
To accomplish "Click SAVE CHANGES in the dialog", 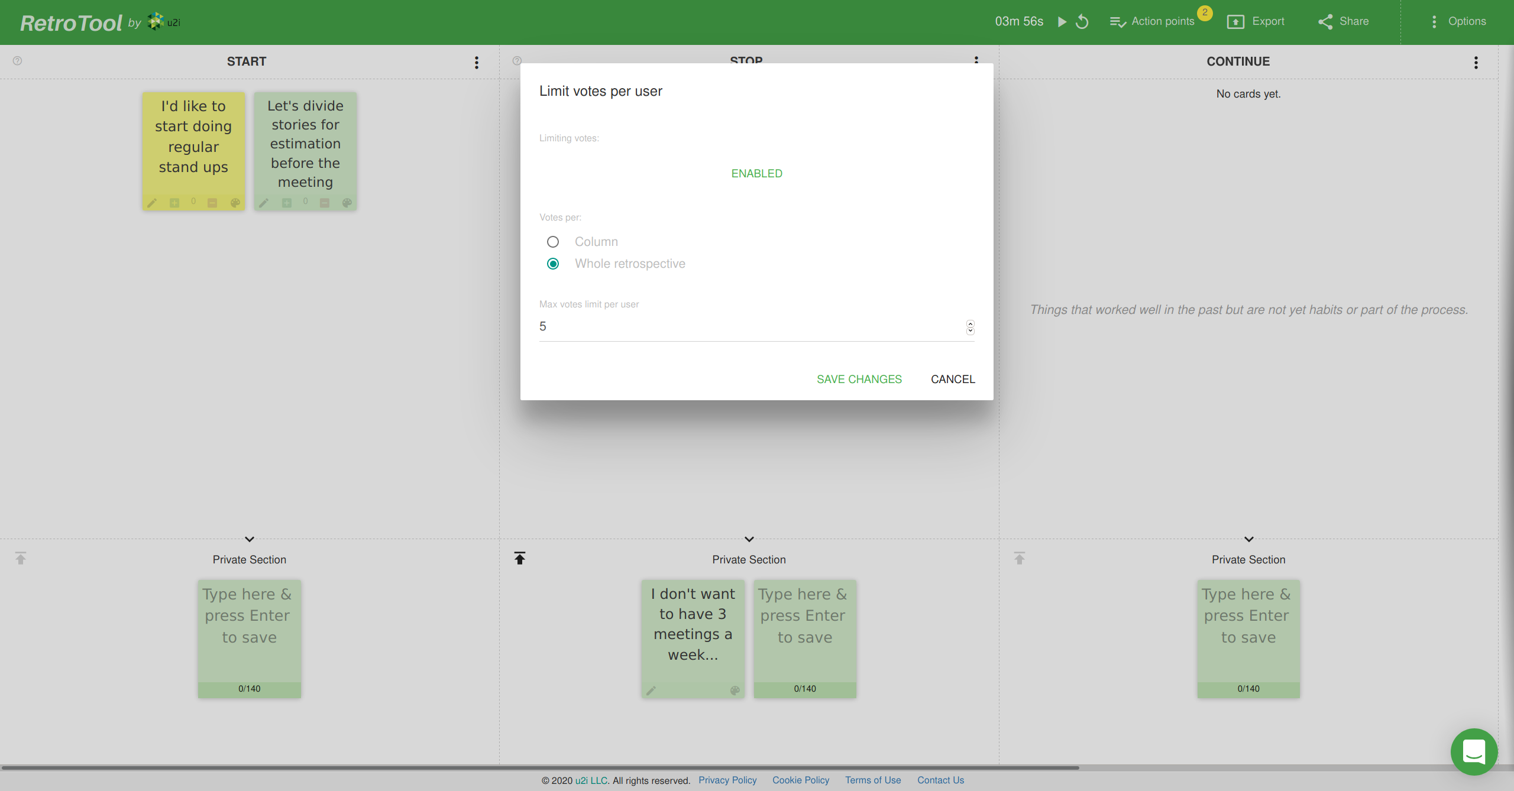I will pos(859,379).
